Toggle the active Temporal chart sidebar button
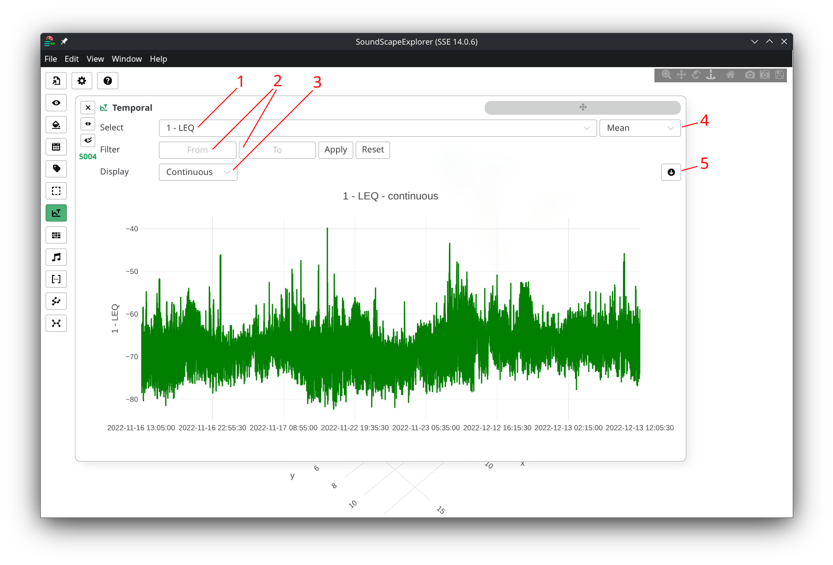This screenshot has width=833, height=565. [56, 213]
